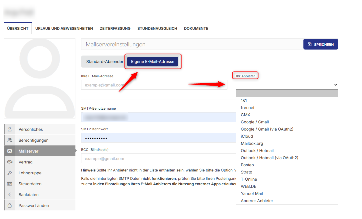Select Google / Gmail from the provider list
362x219 pixels.
coord(255,122)
